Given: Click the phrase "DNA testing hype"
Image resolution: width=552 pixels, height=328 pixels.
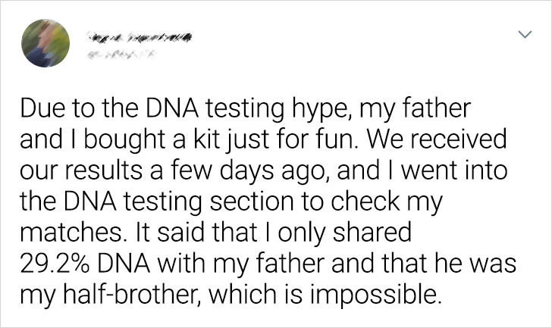Looking at the screenshot, I should coord(243,108).
